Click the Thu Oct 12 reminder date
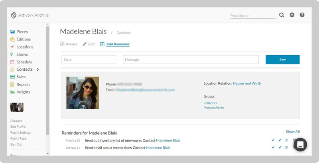 click(x=73, y=140)
